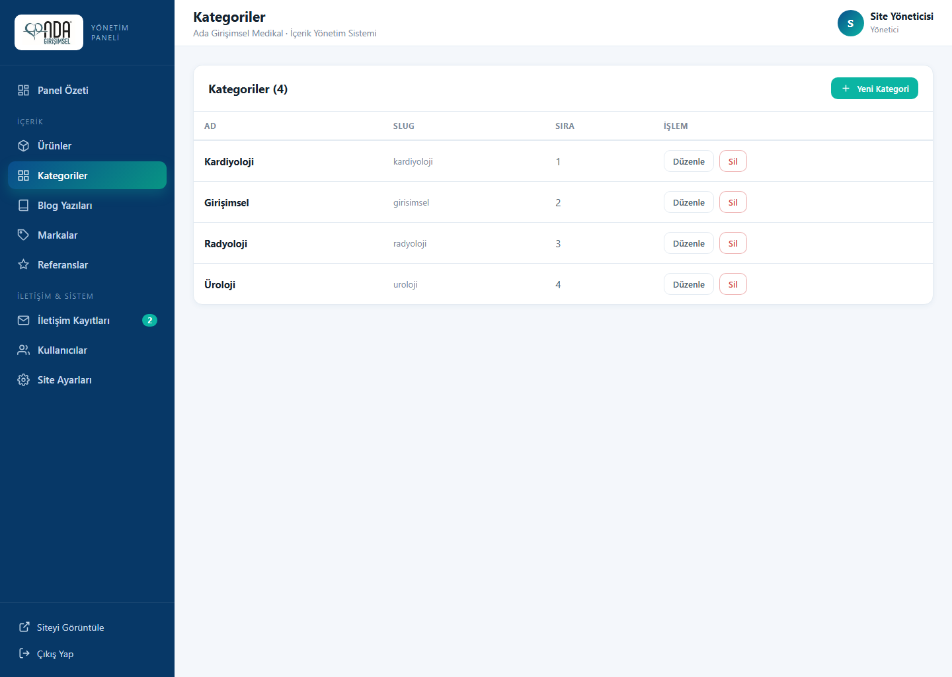952x677 pixels.
Task: Click the slug text kardiyoloji
Action: [413, 162]
